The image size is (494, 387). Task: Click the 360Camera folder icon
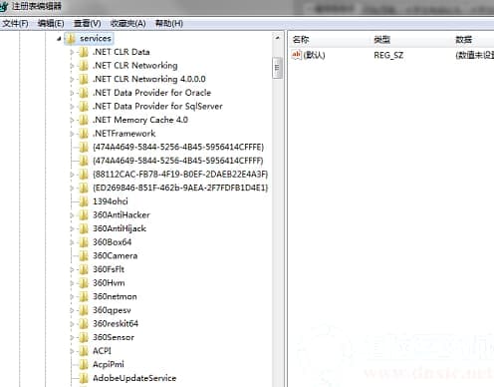pyautogui.click(x=84, y=256)
